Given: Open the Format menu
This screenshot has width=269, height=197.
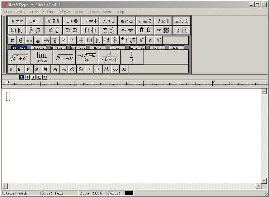Looking at the screenshot, I should pyautogui.click(x=48, y=12).
